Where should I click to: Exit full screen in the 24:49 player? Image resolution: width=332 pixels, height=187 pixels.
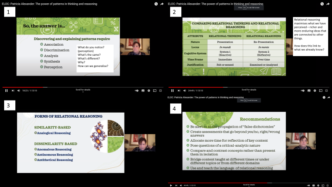pos(327,91)
